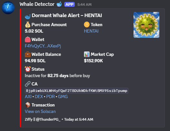The width and height of the screenshot is (170, 131).
Task: Click the Market Cap field label
Action: pos(102,54)
